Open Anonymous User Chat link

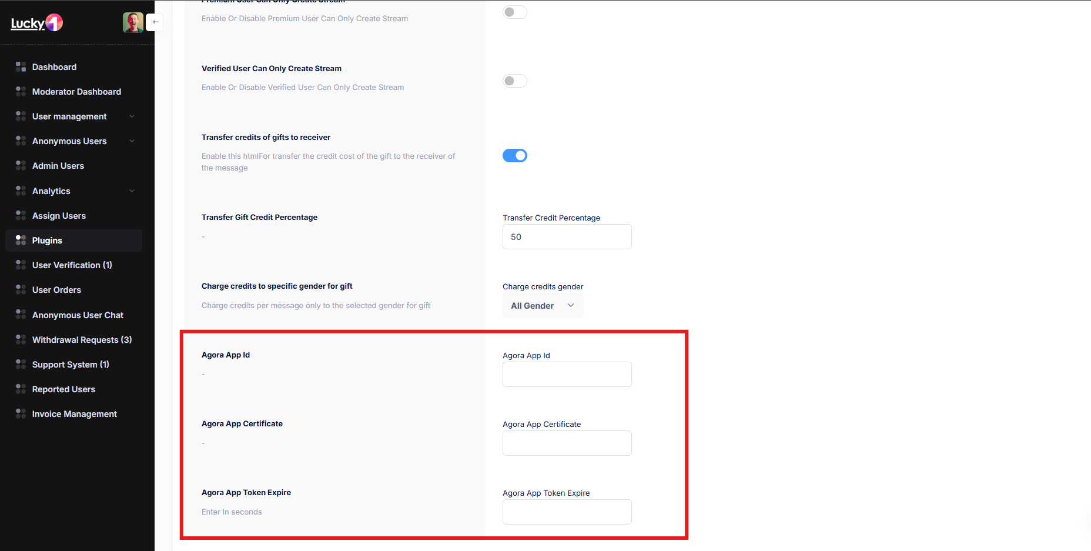78,315
